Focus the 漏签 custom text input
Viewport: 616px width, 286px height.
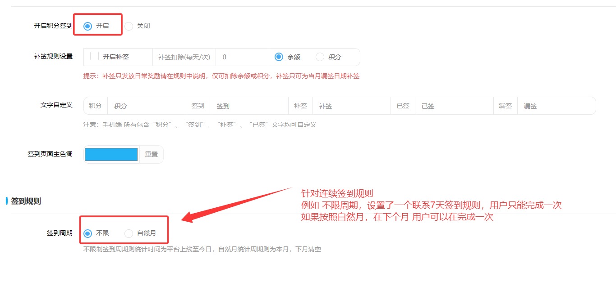click(556, 106)
